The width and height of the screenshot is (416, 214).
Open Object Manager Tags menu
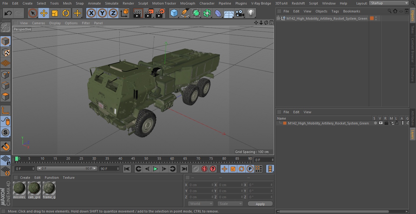point(335,11)
